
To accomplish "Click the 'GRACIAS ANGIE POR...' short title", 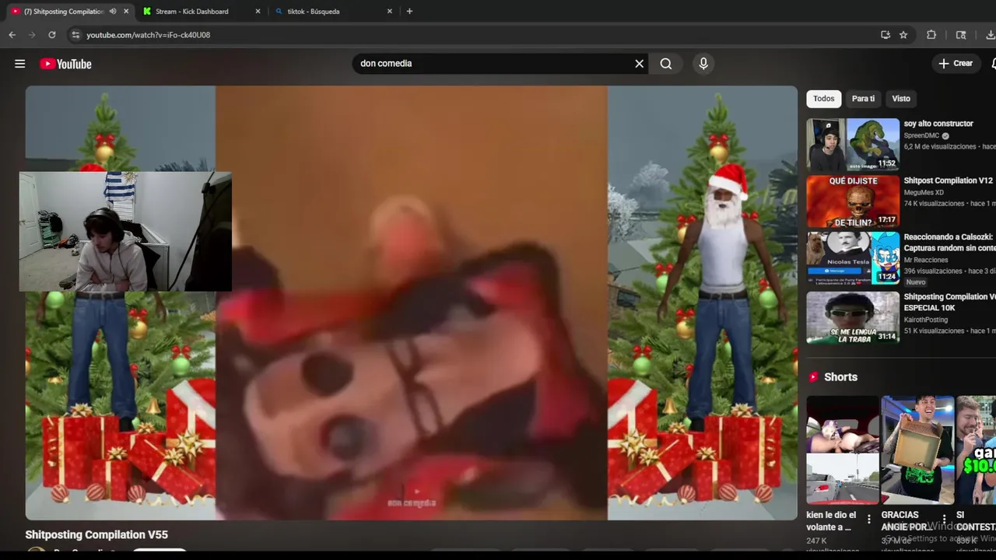I will (x=906, y=521).
